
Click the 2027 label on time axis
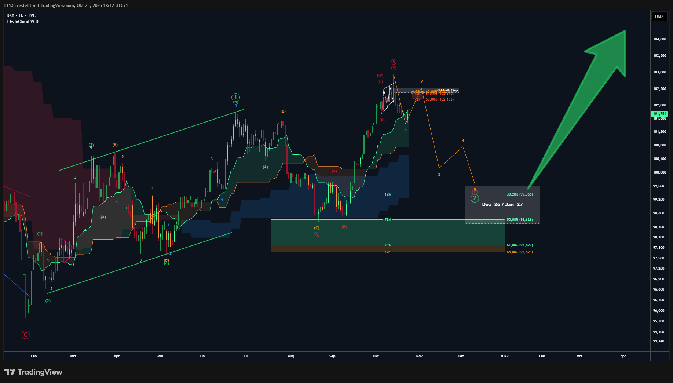[504, 356]
